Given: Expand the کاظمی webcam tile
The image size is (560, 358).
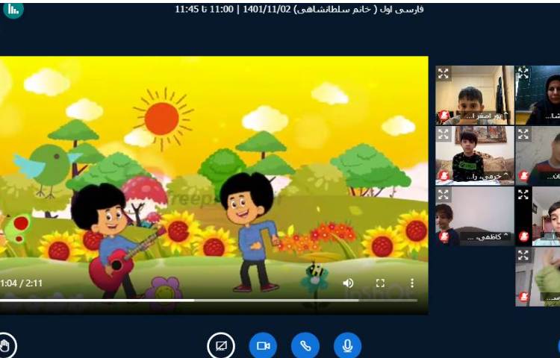Looking at the screenshot, I should (x=444, y=195).
